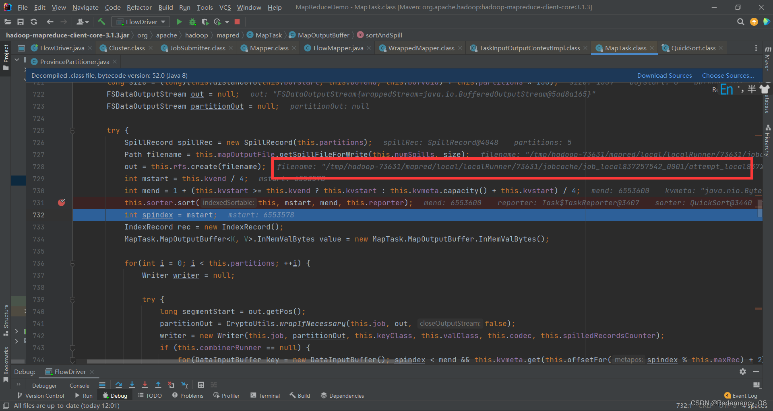
Task: Collapse the try block at line 725
Action: (72, 130)
